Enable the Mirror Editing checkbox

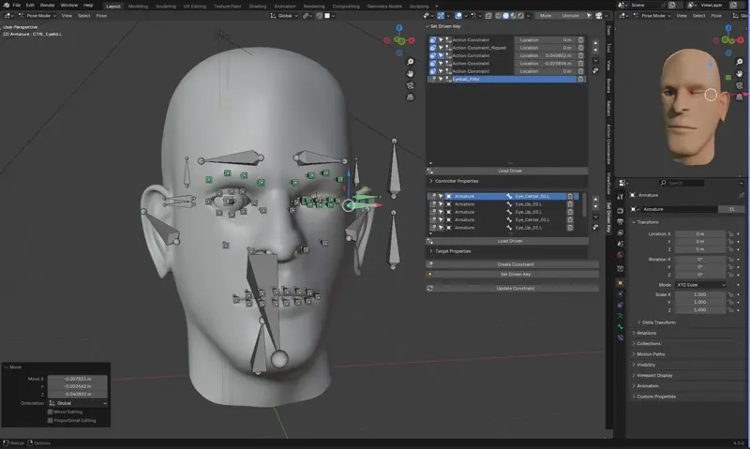(x=50, y=412)
